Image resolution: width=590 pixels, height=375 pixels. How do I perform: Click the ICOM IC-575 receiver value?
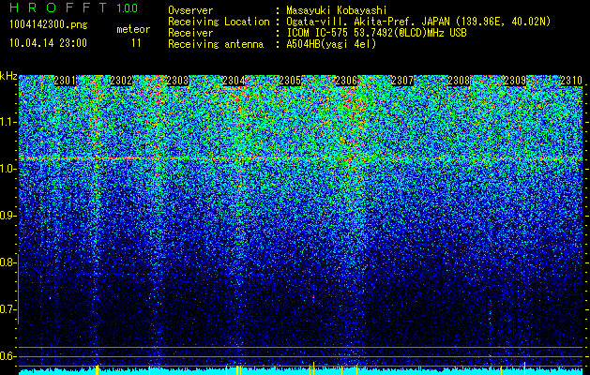[377, 33]
